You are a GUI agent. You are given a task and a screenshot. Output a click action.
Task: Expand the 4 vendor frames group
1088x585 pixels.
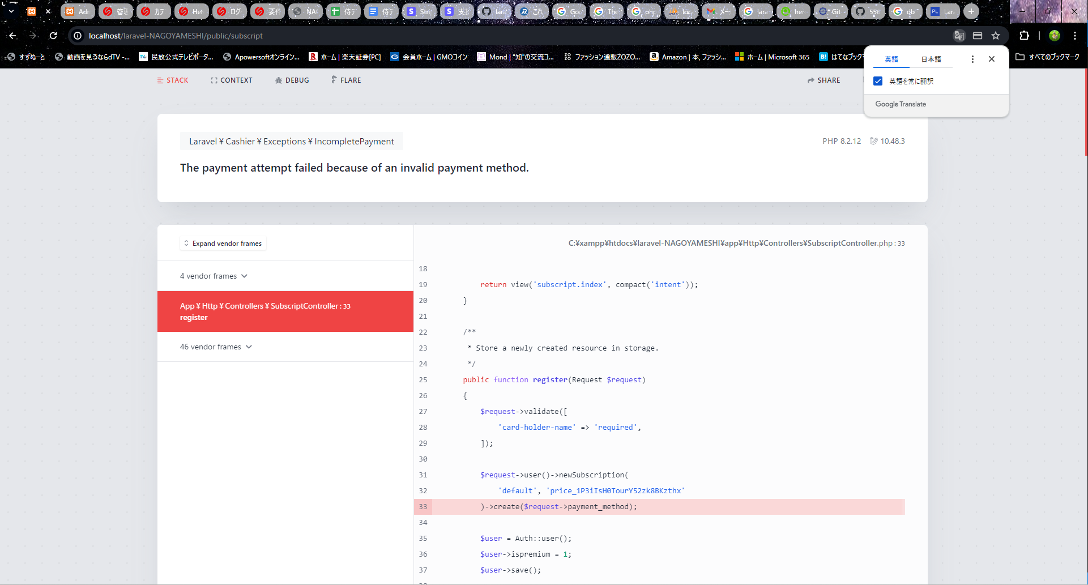214,276
